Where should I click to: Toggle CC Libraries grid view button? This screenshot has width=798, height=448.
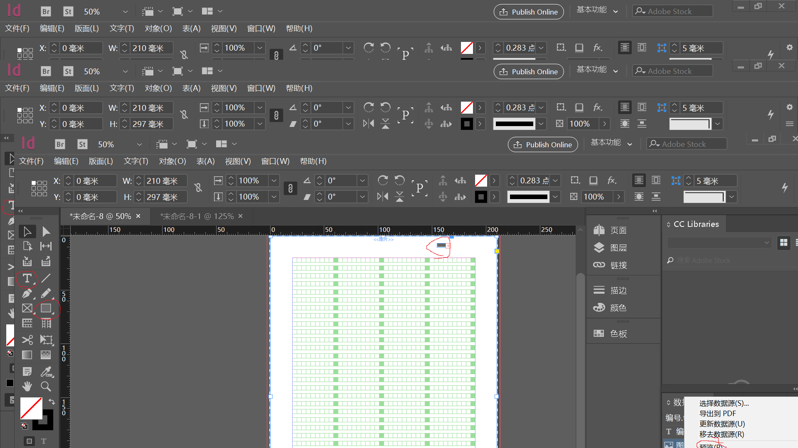783,243
